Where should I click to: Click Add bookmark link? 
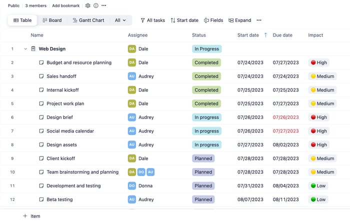coord(66,5)
